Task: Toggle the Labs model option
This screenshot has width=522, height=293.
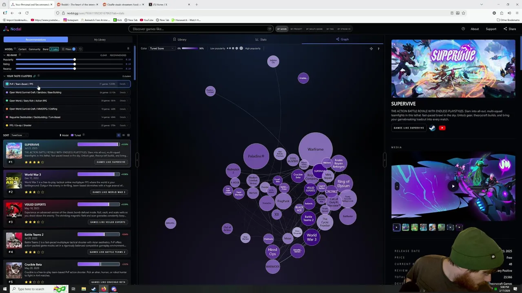Action: pyautogui.click(x=54, y=49)
